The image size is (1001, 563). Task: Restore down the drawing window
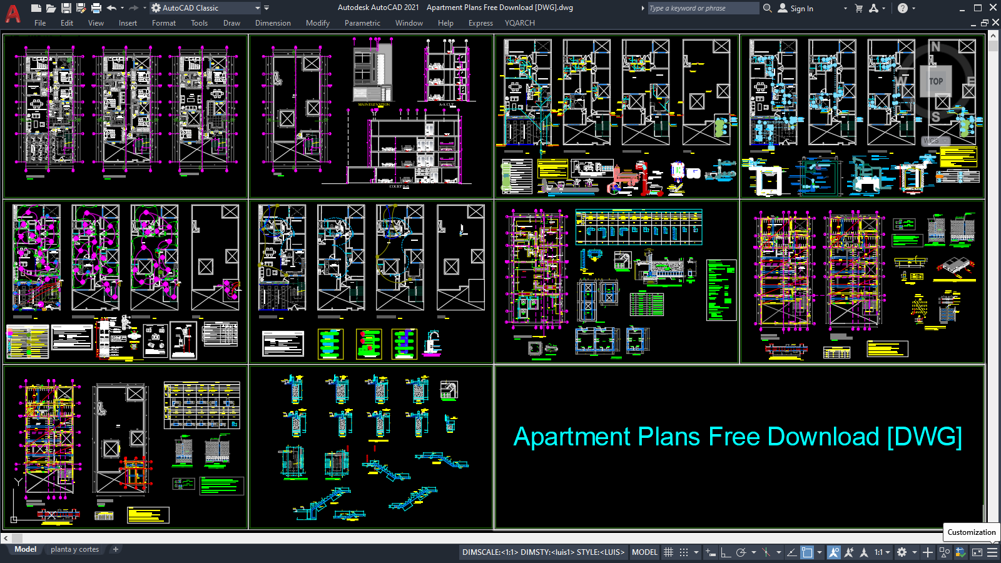(x=985, y=23)
